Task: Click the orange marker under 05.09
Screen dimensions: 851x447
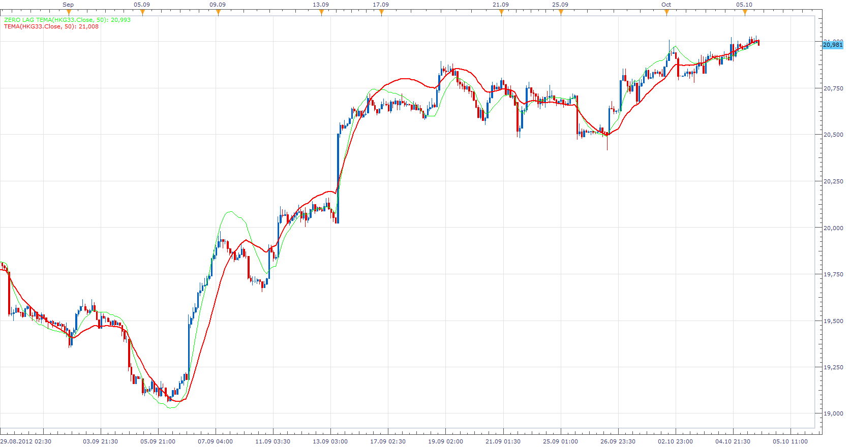Action: click(142, 12)
